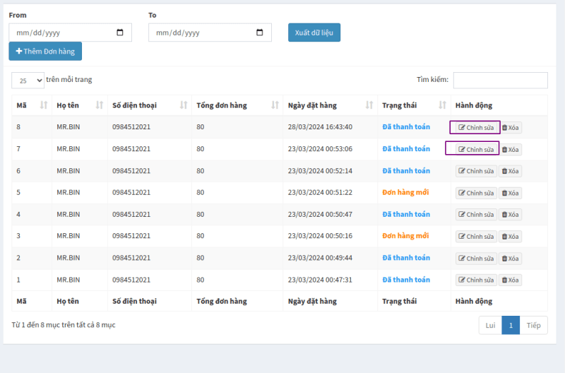This screenshot has width=565, height=373.
Task: Edit order 2 with Chỉnh sửa
Action: (x=476, y=259)
